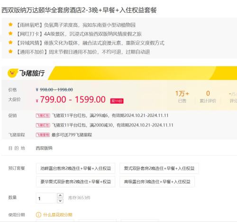Select 复式双卧套房2晚连住 package option
The image size is (237, 222).
click(x=159, y=168)
